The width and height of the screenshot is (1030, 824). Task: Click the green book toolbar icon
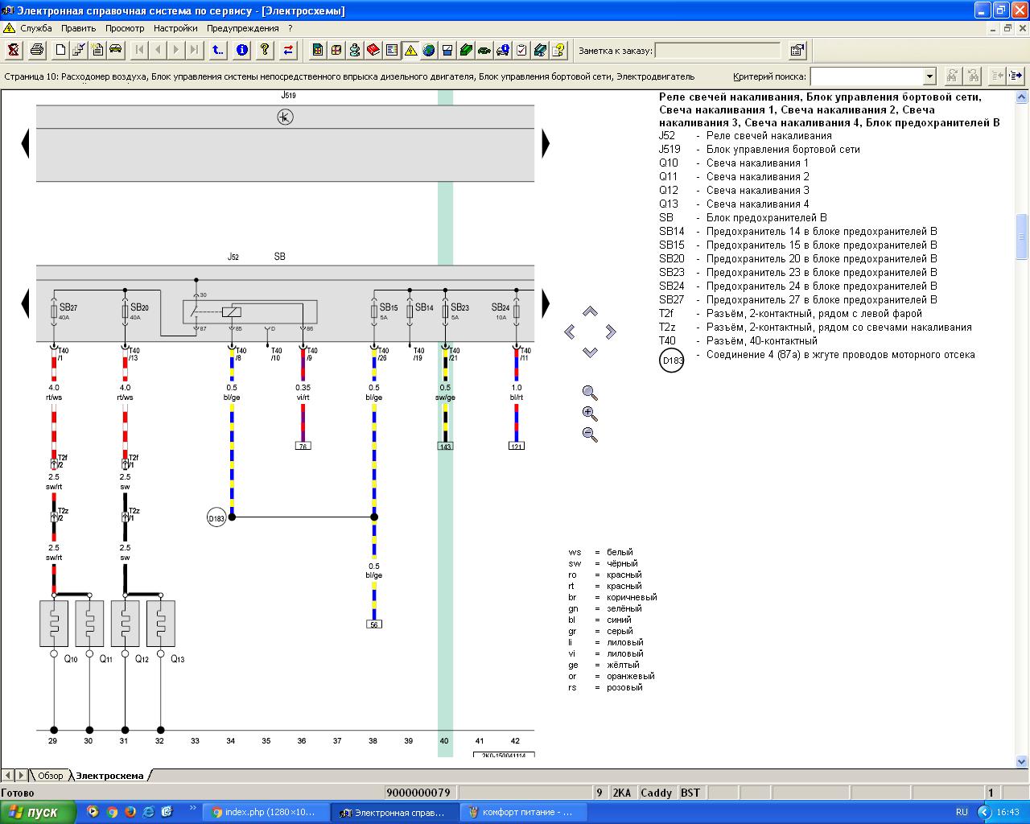coord(466,50)
